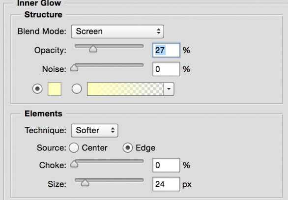Image resolution: width=288 pixels, height=200 pixels.
Task: Click the Opacity value field showing 27
Action: (x=166, y=50)
